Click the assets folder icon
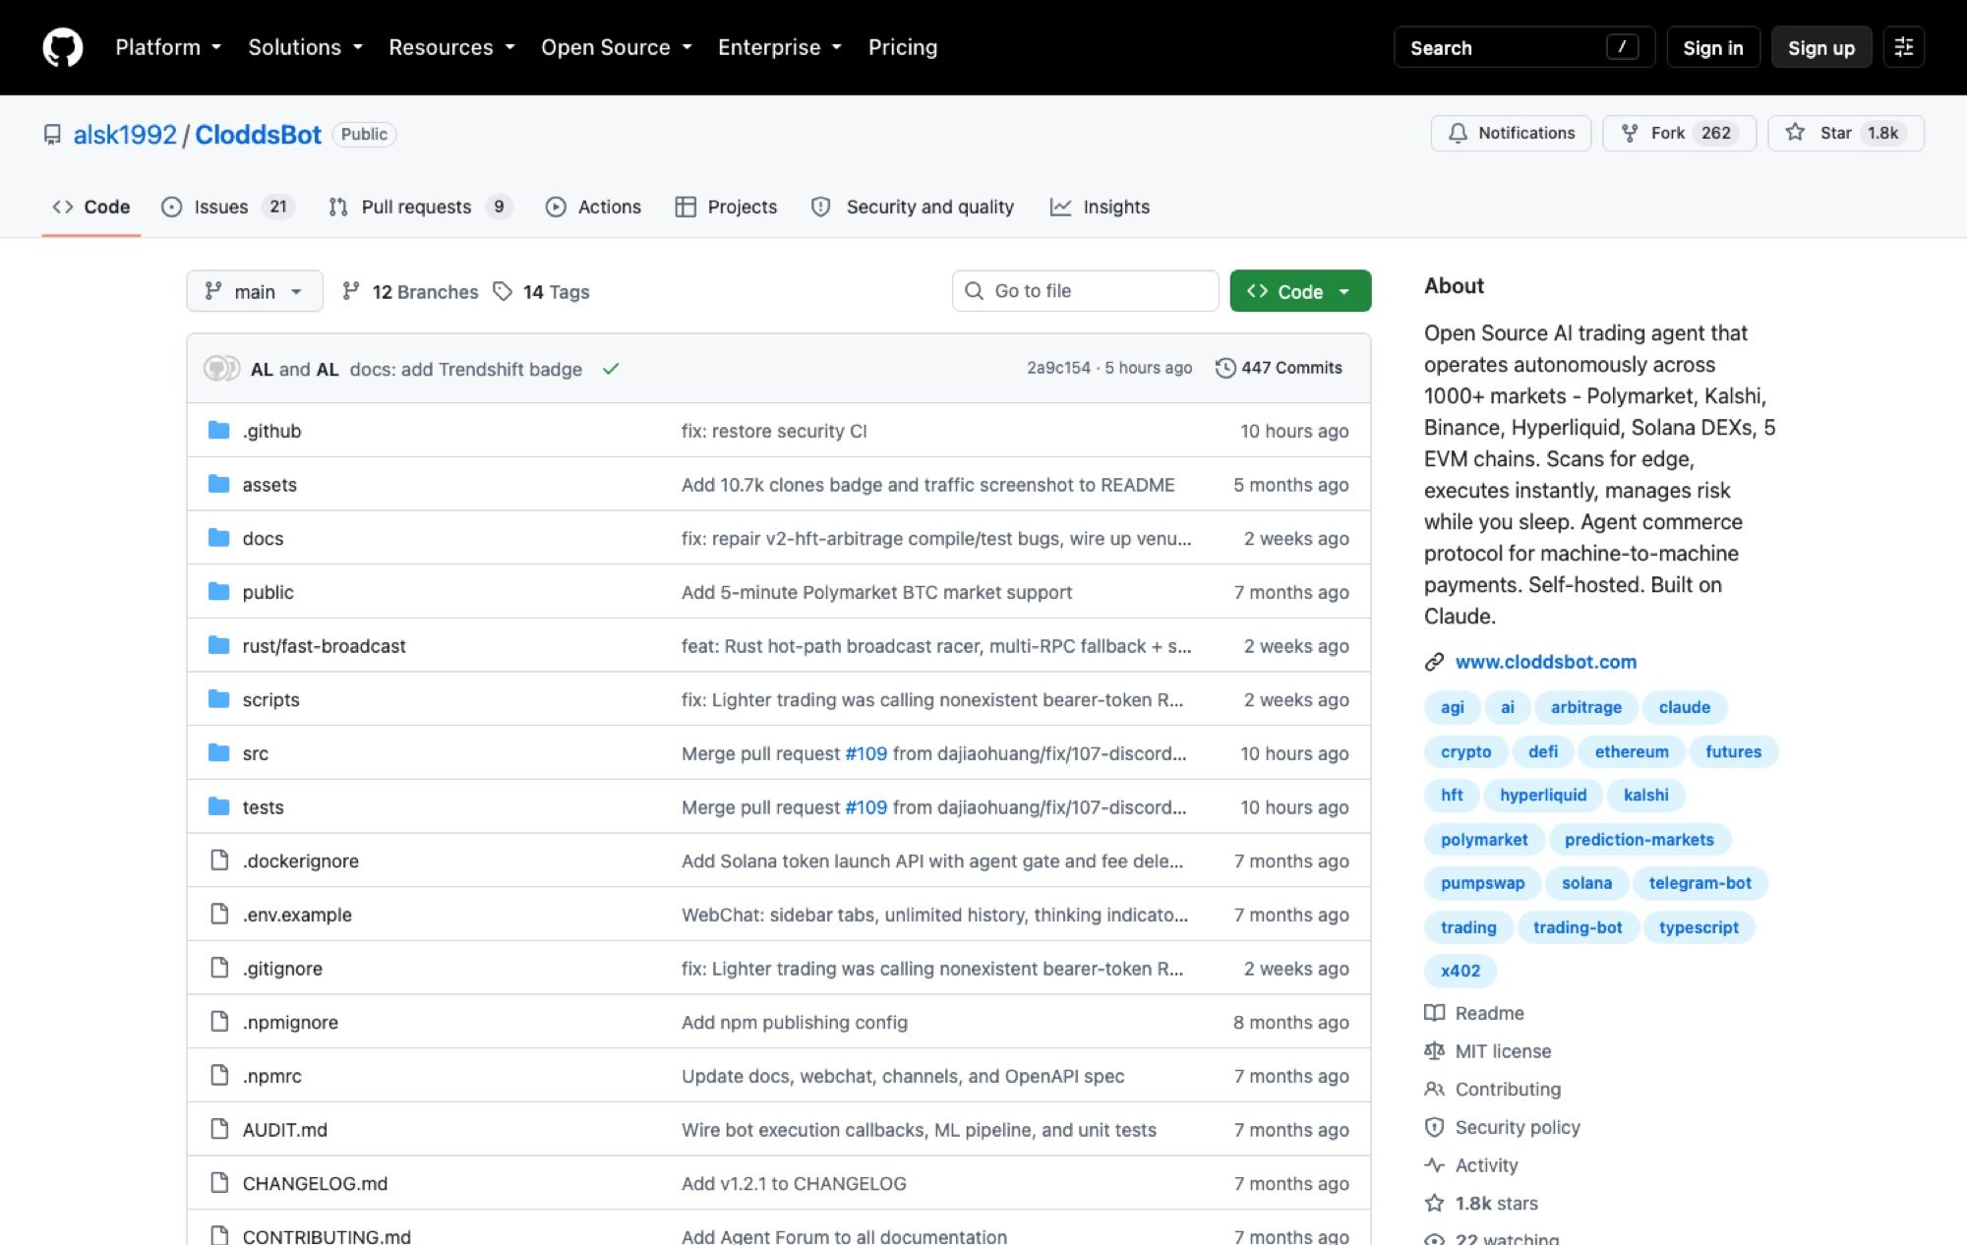The height and width of the screenshot is (1245, 1967). click(x=219, y=484)
